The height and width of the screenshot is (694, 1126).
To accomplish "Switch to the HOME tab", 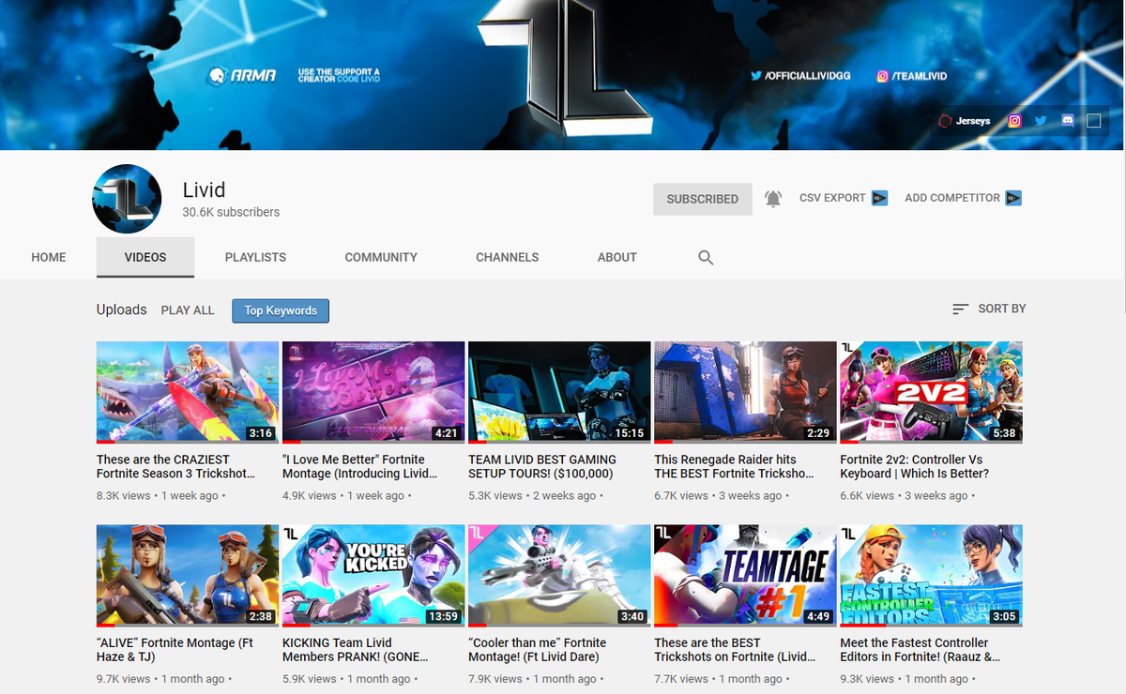I will [49, 257].
